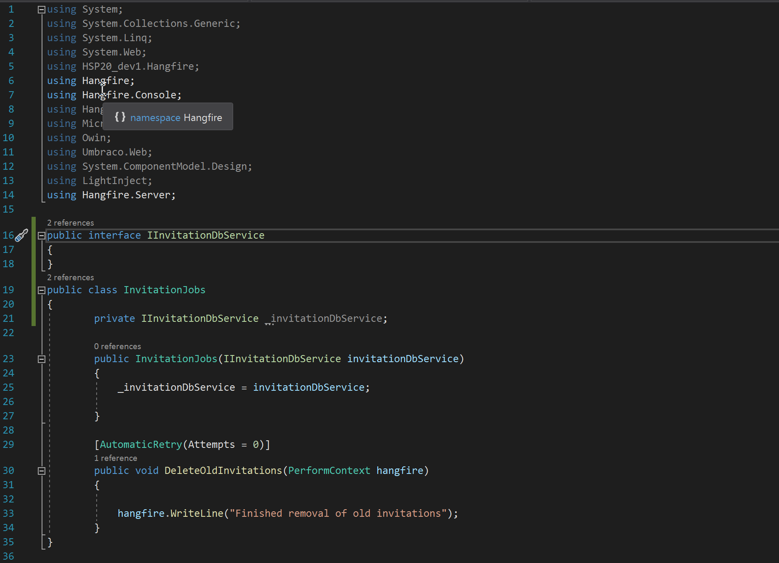Click 'System.Web' on line 4
Image resolution: width=779 pixels, height=563 pixels.
click(111, 52)
